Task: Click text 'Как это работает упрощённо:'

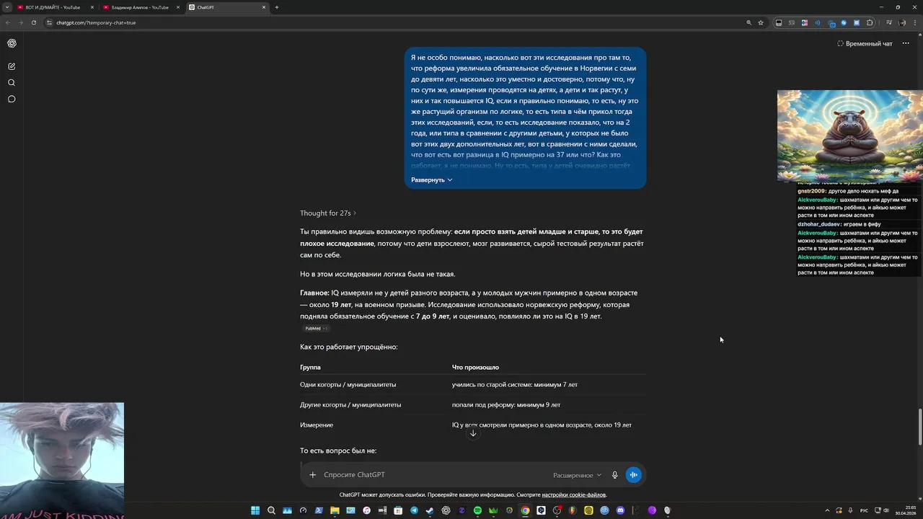Action: coord(349,347)
